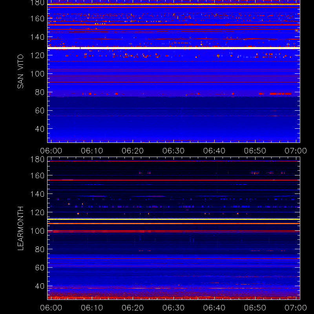Select the 80 frequency label on the San Vito plot
Screen dimensions: 314x314
40,92
